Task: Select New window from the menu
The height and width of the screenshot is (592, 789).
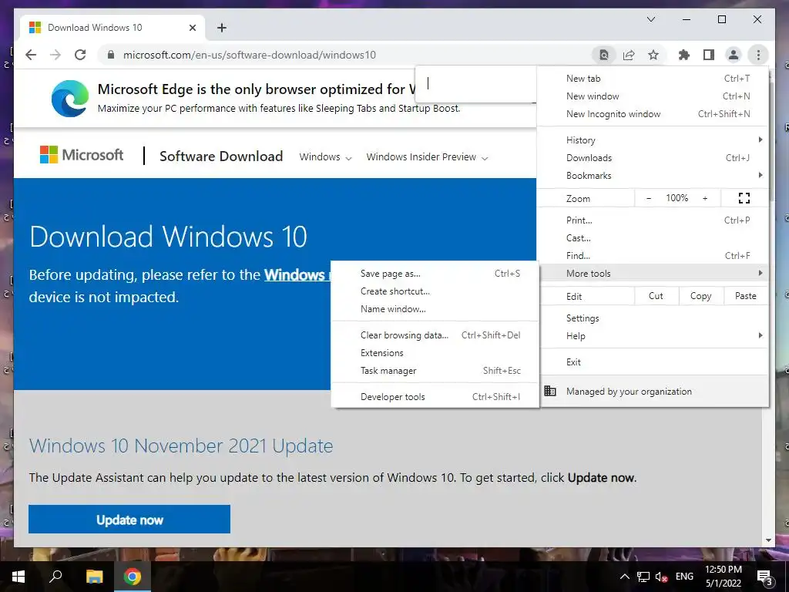Action: point(653,96)
